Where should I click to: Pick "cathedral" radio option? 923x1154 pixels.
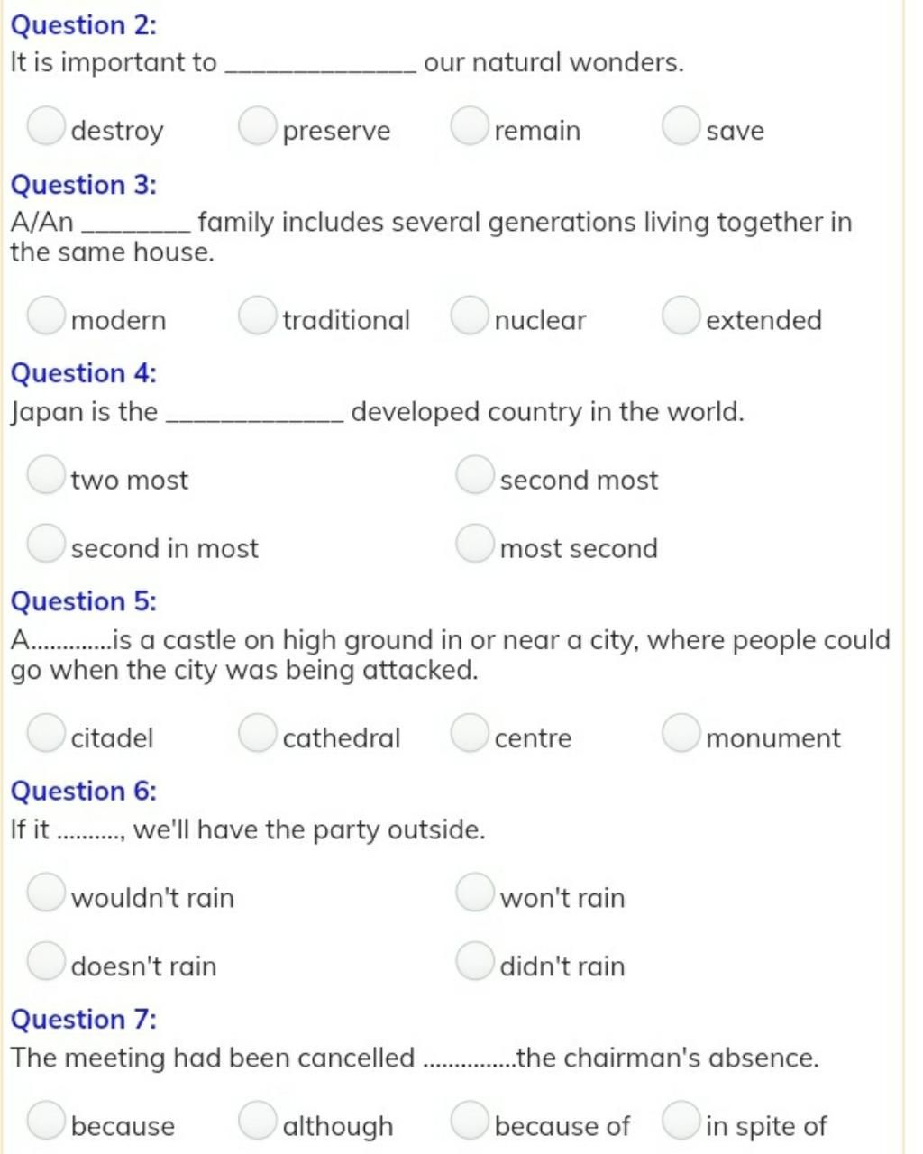pos(257,733)
